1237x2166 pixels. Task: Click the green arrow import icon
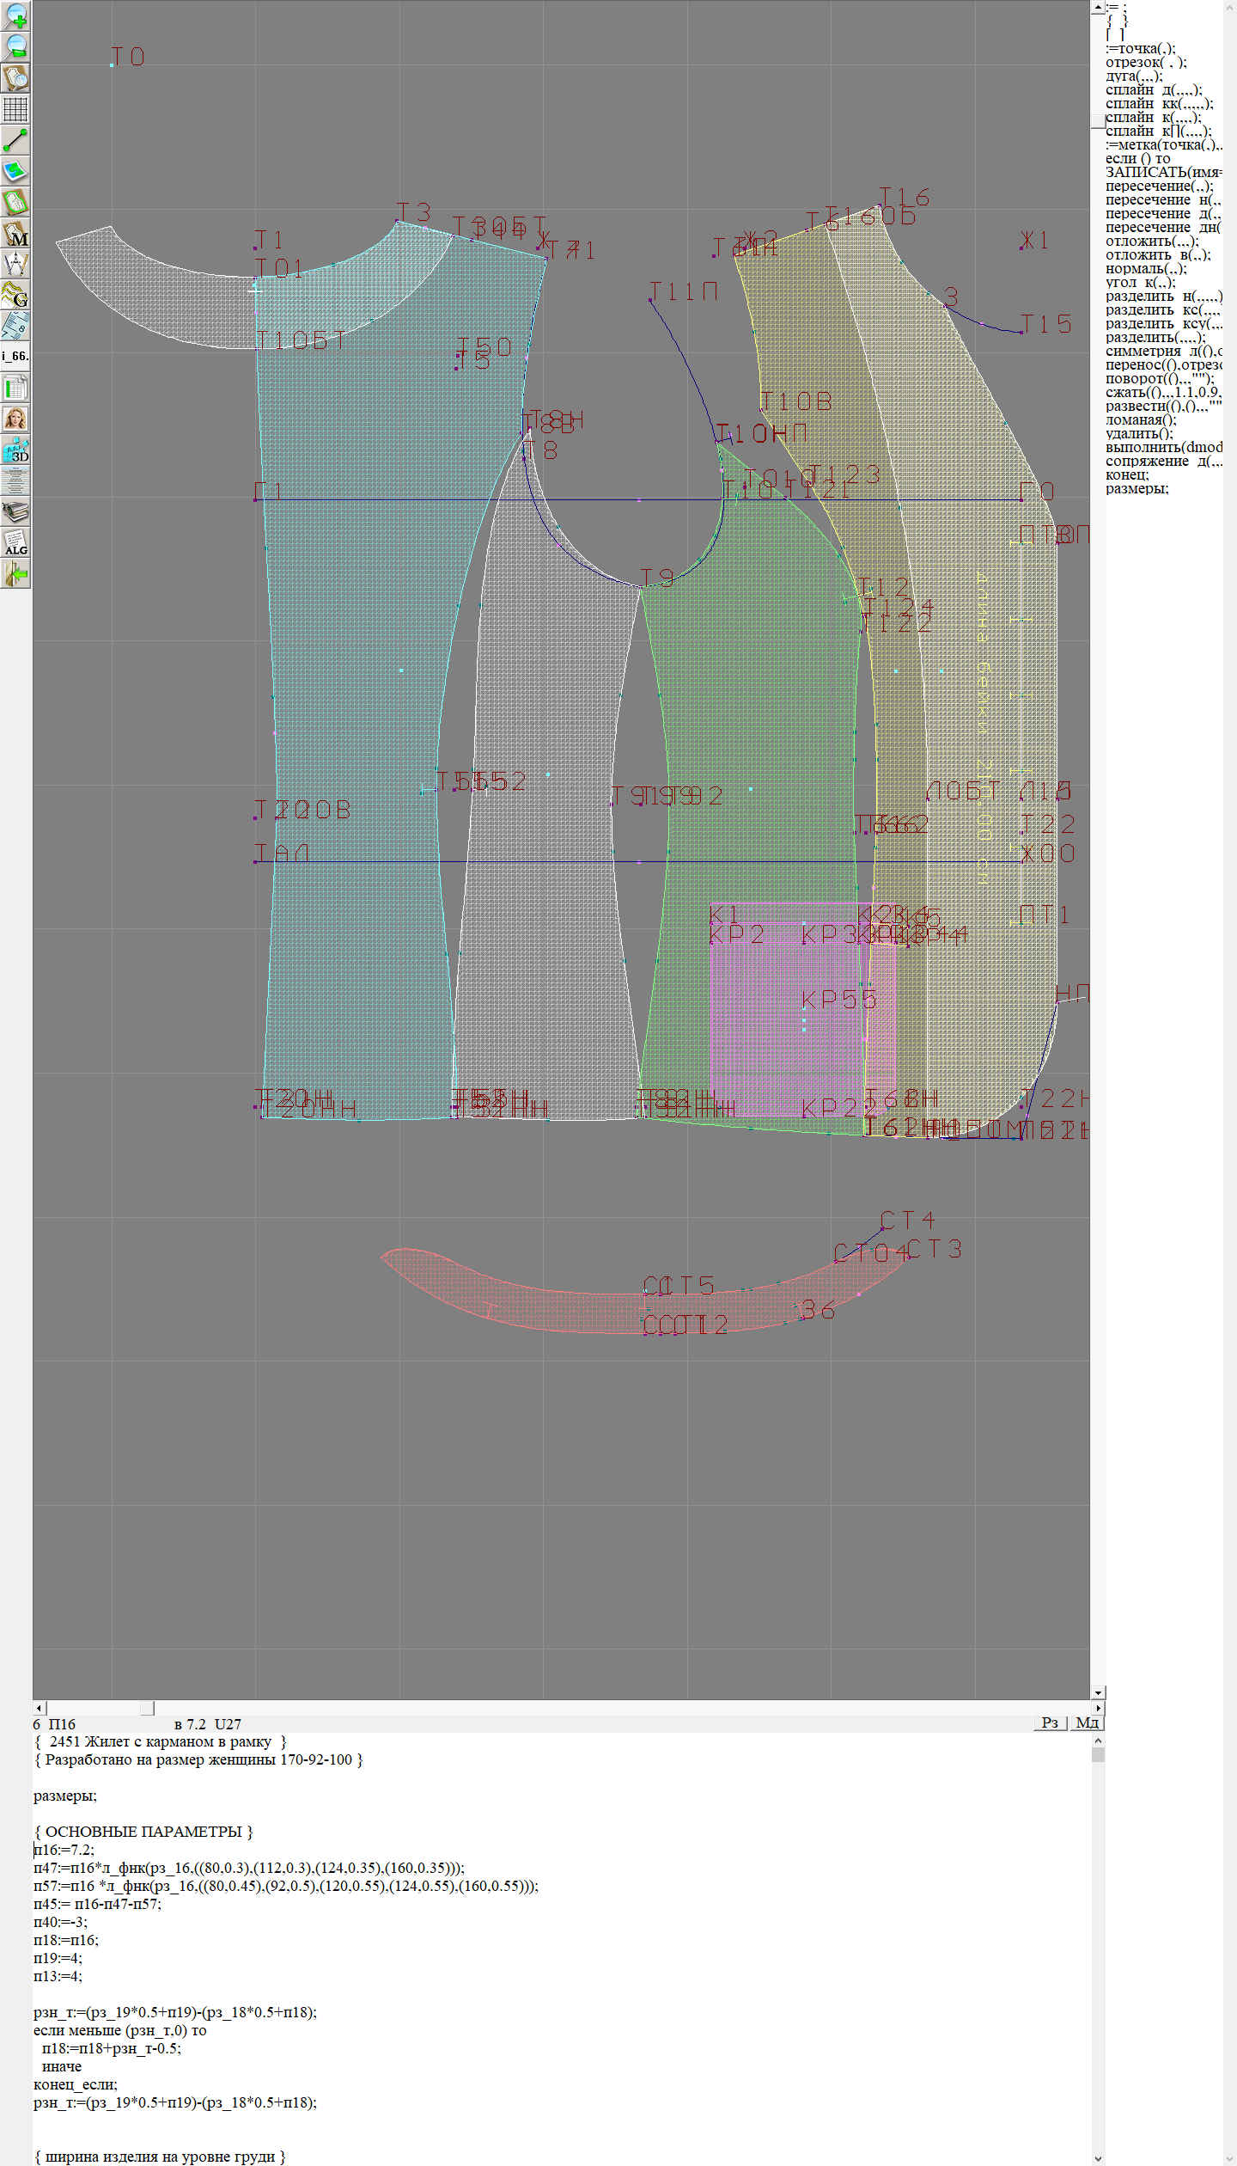15,573
